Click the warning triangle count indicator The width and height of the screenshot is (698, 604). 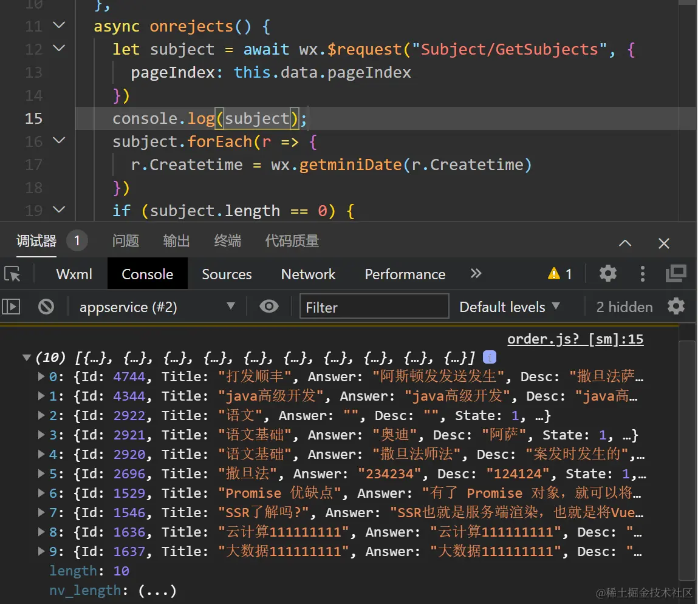(x=560, y=274)
